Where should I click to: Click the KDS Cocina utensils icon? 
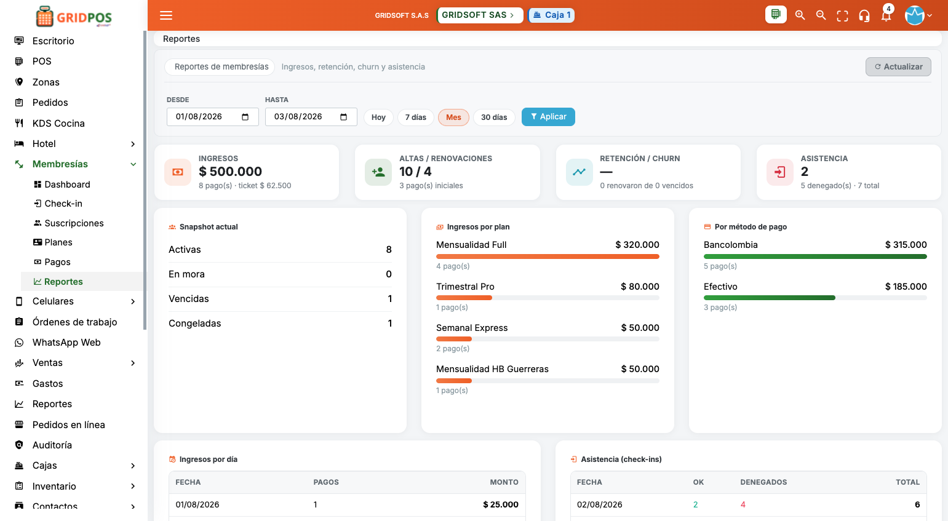19,123
